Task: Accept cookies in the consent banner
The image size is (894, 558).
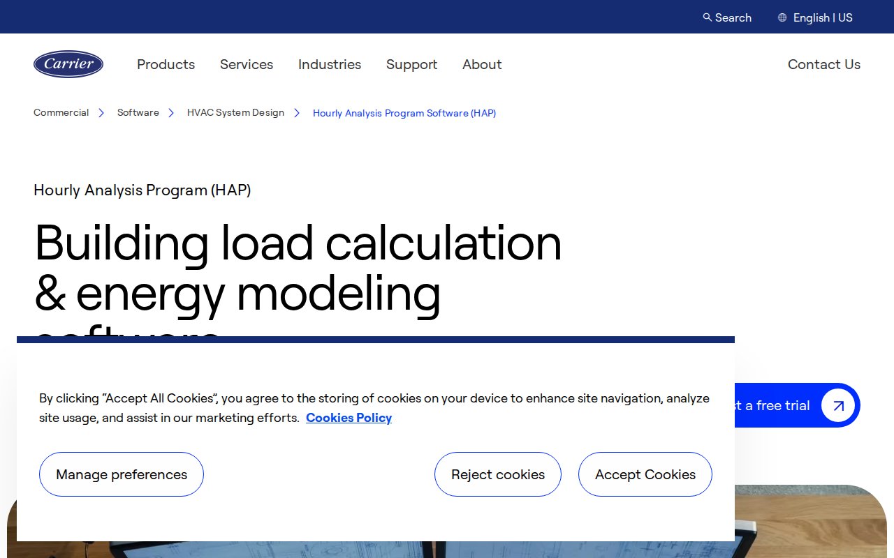Action: coord(645,474)
